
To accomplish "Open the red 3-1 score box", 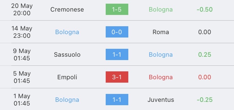I will (117, 77).
